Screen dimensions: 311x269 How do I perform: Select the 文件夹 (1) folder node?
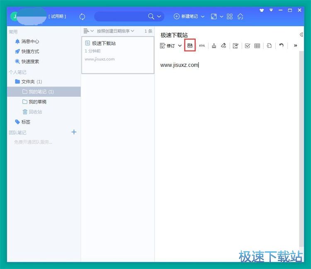pos(29,82)
